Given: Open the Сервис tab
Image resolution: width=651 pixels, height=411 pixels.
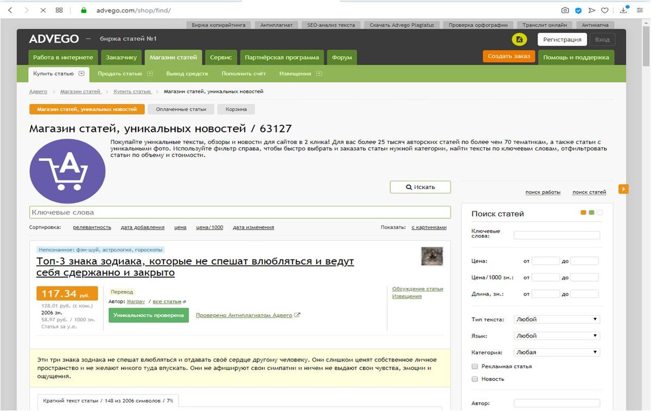Looking at the screenshot, I should coord(221,57).
